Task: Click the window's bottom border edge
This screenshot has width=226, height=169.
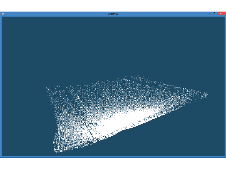Action: point(113,157)
